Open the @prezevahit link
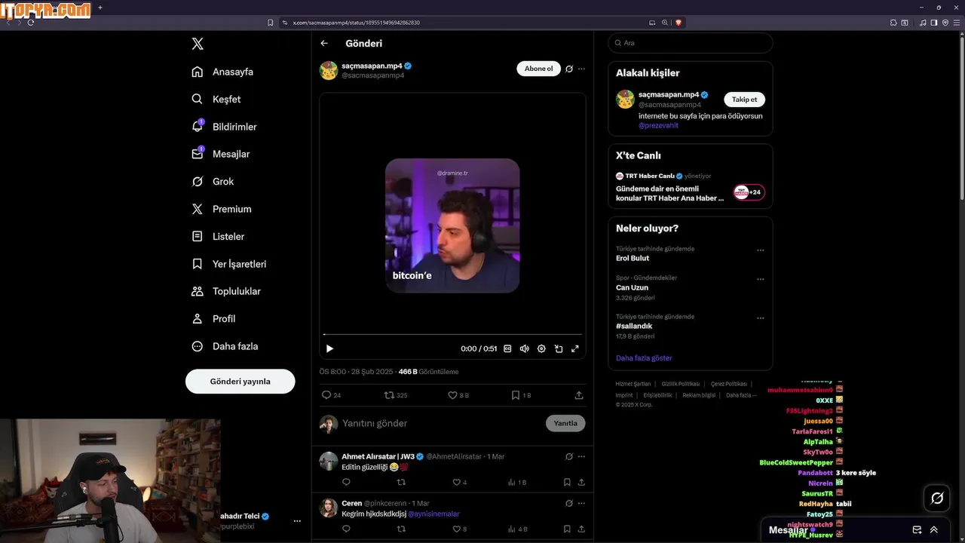The height and width of the screenshot is (543, 965). coord(658,126)
